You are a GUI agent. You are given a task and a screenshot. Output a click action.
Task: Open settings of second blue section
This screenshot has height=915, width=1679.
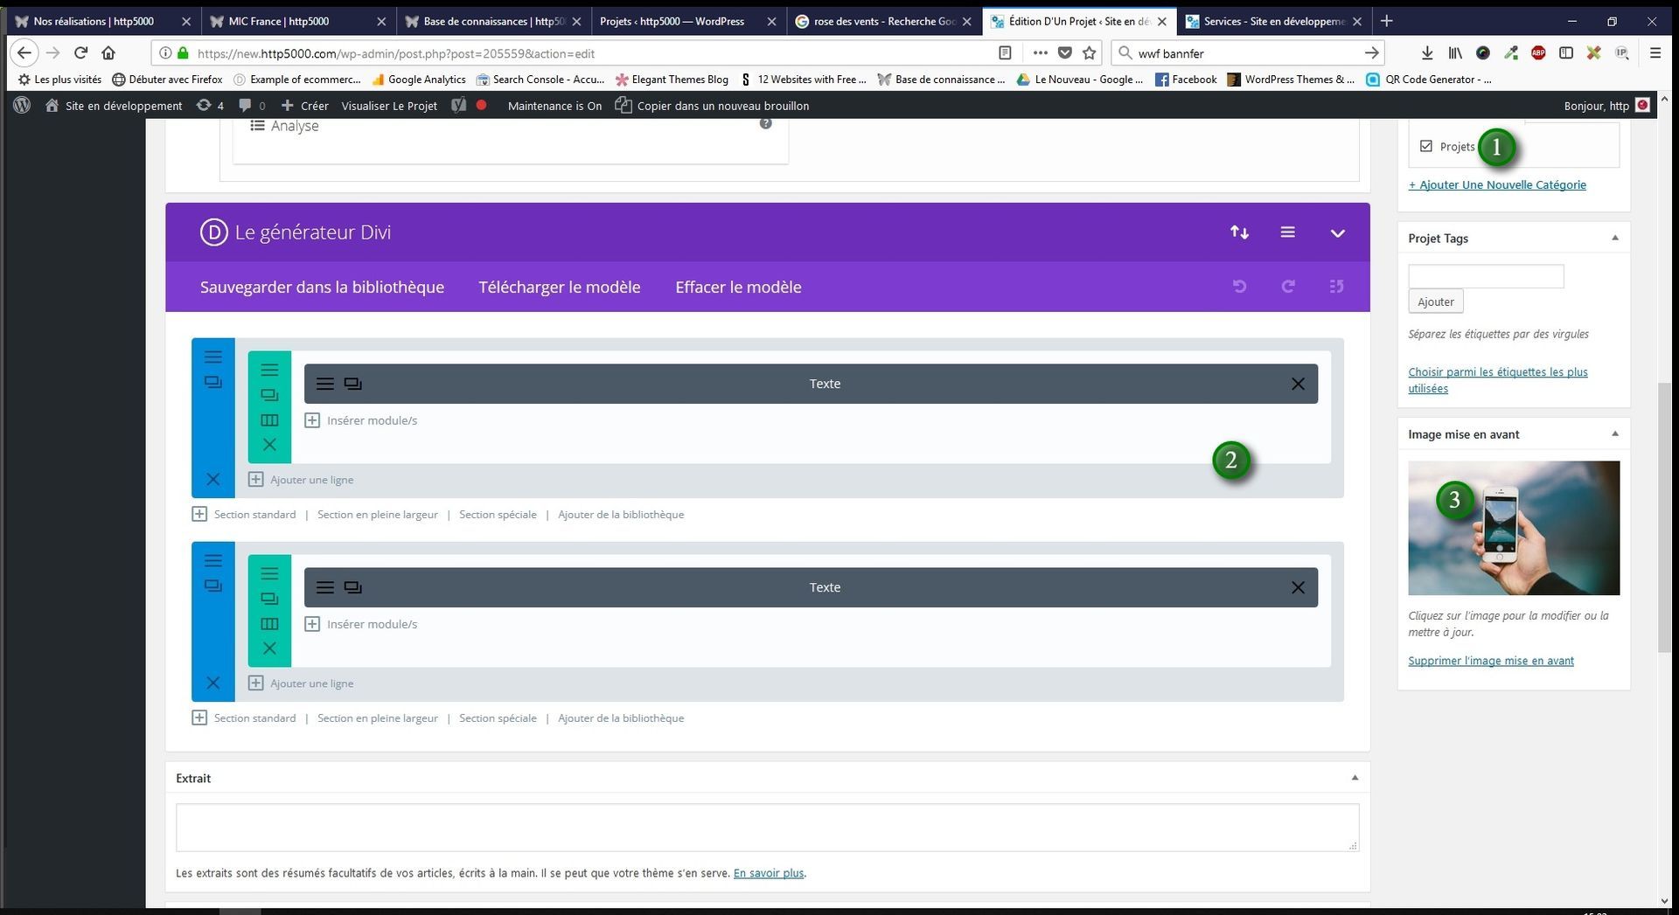(212, 560)
